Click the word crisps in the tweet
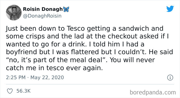This screenshot has height=98, width=180. [x=35, y=37]
